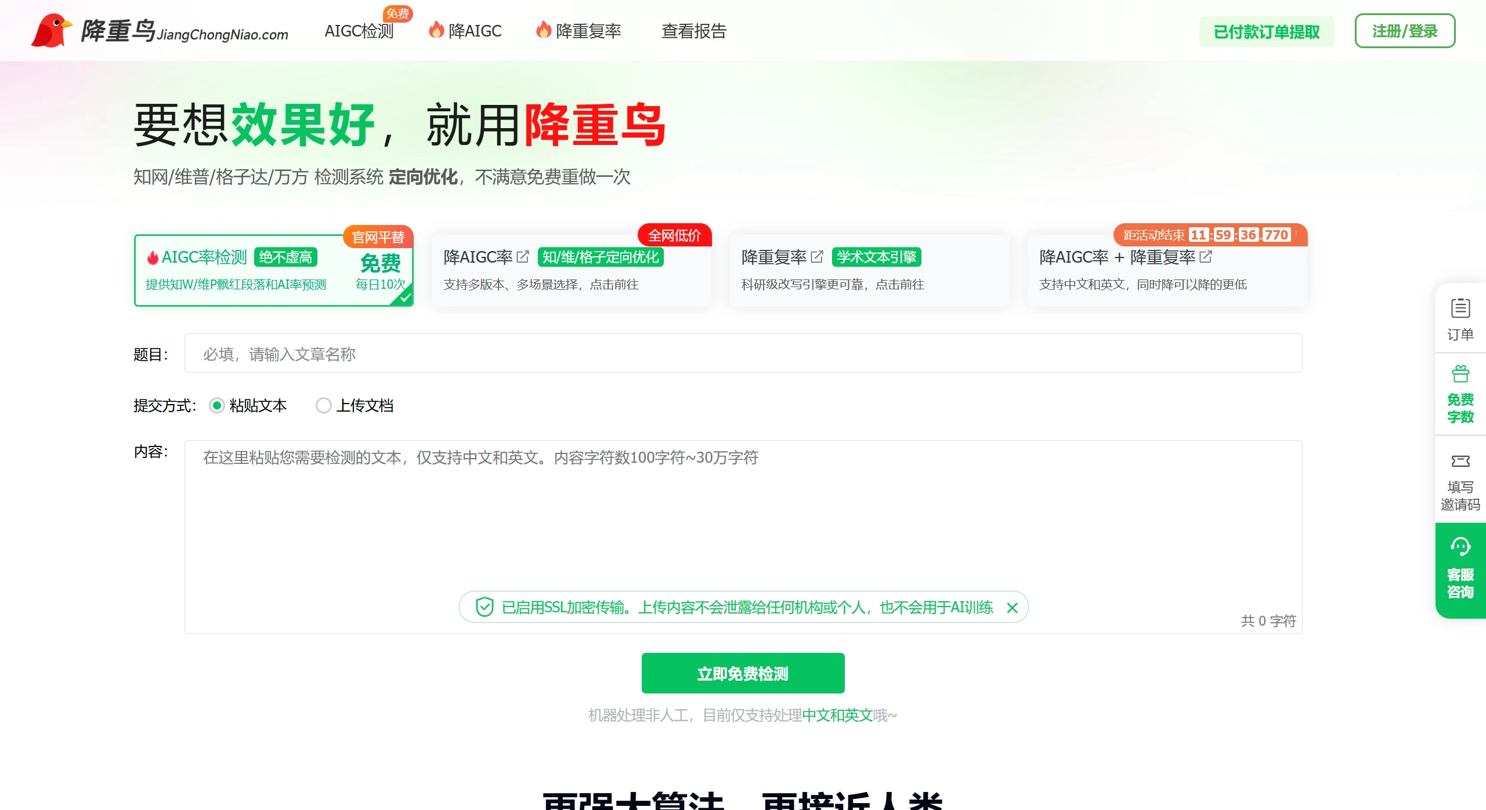This screenshot has height=810, width=1486.
Task: Click the 立即免费检测 button
Action: coord(743,673)
